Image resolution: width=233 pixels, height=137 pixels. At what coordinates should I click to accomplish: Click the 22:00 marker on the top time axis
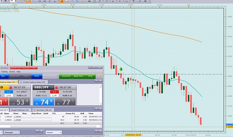pos(130,5)
